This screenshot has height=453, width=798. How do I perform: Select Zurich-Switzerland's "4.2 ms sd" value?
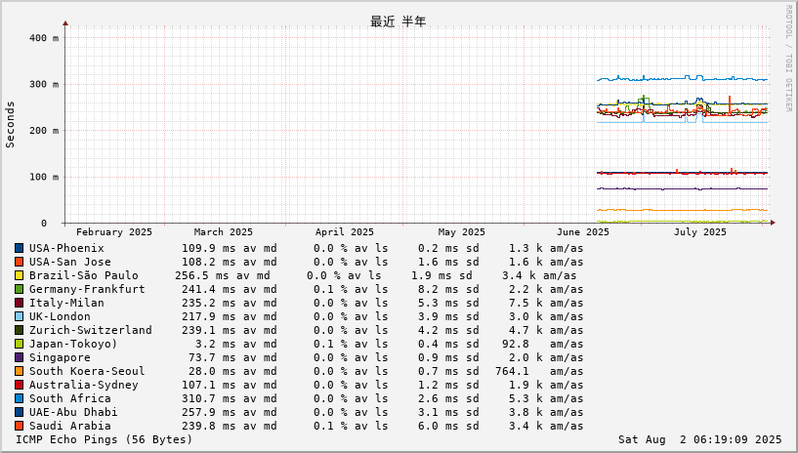[x=448, y=330]
